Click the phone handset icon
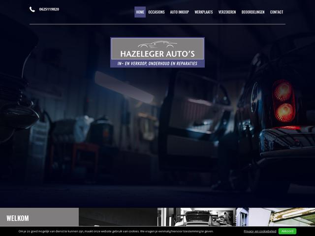Image resolution: width=315 pixels, height=236 pixels. [32, 9]
